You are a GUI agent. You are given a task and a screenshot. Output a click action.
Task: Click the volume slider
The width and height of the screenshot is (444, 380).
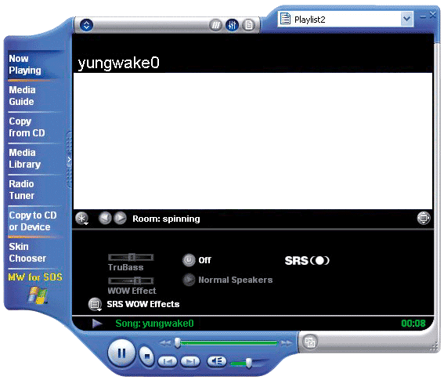click(x=248, y=364)
